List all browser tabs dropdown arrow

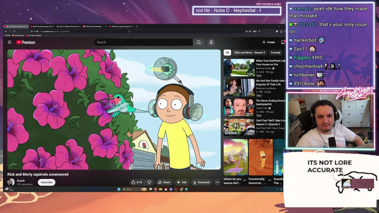[x=279, y=26]
